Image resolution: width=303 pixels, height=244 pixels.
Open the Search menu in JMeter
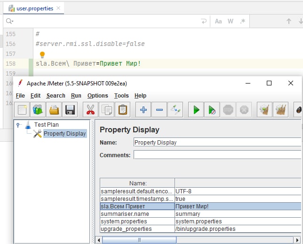(56, 96)
